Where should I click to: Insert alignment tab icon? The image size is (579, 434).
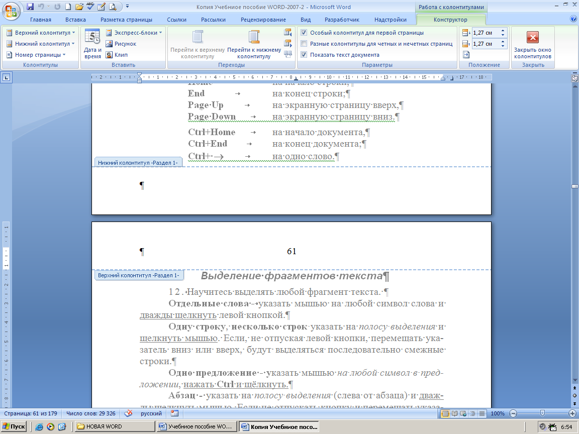466,55
